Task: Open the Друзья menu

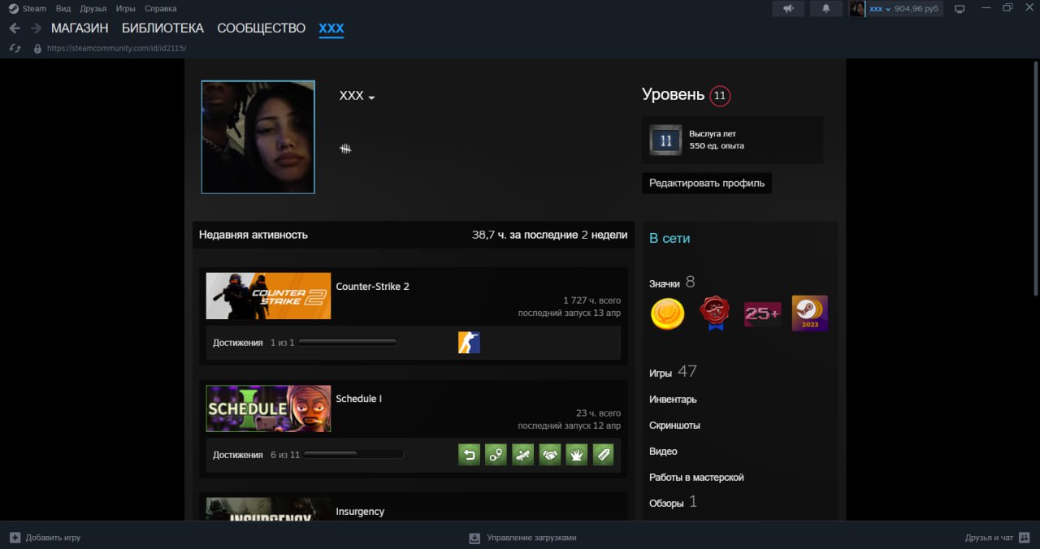Action: 93,8
